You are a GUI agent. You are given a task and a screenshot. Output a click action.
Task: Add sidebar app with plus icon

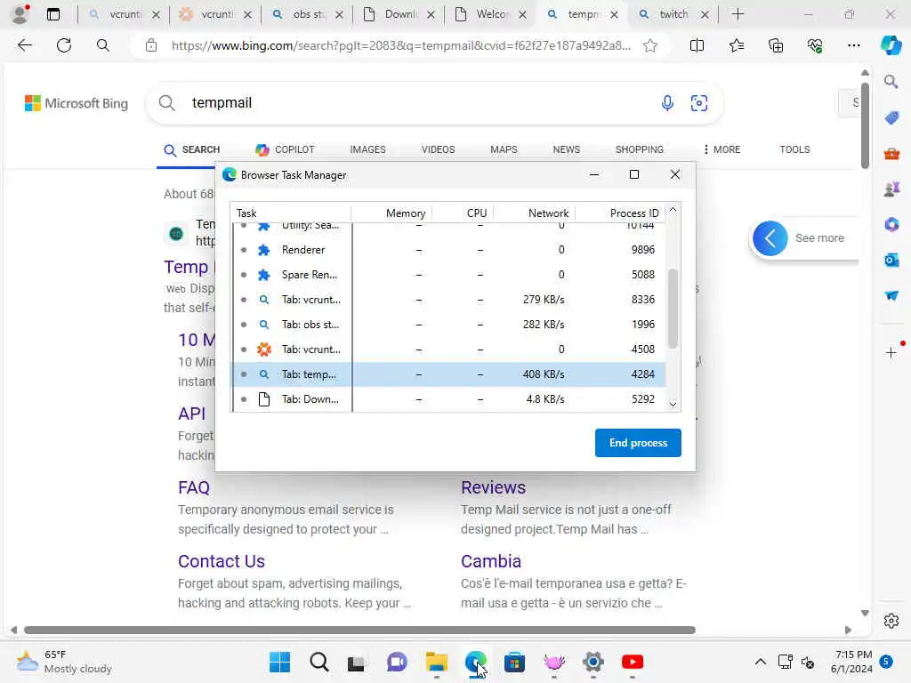(891, 352)
